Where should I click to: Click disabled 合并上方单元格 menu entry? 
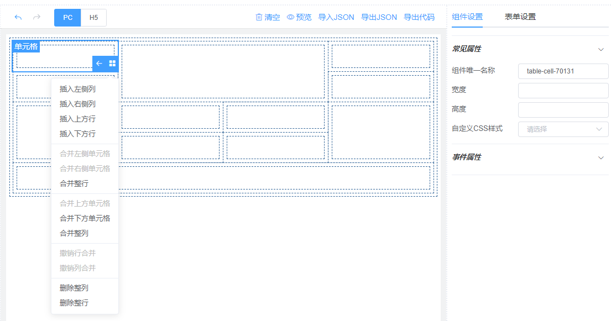[x=85, y=203]
